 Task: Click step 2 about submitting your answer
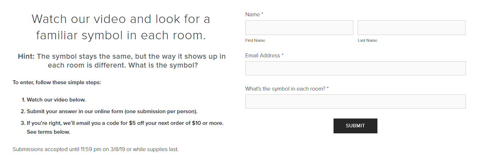pos(112,111)
